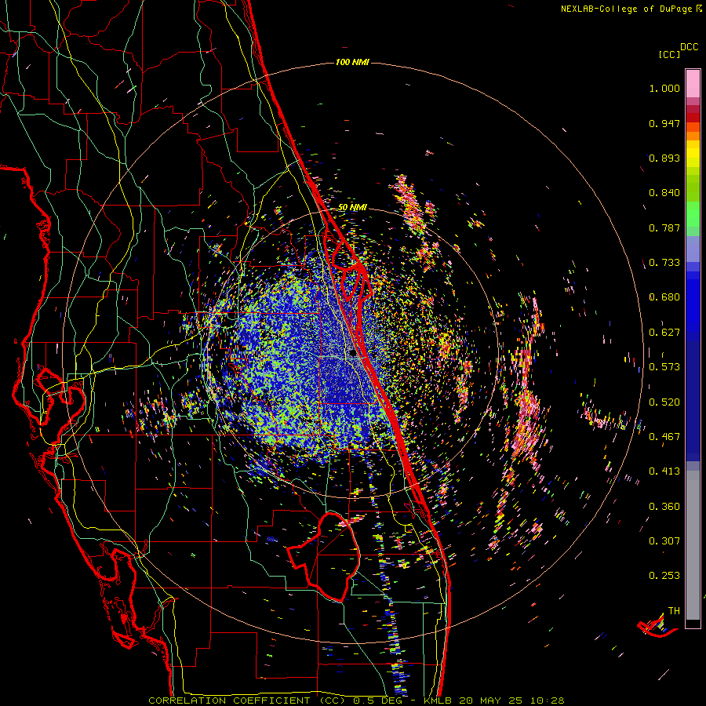Select the 1.000 scale value

[664, 88]
